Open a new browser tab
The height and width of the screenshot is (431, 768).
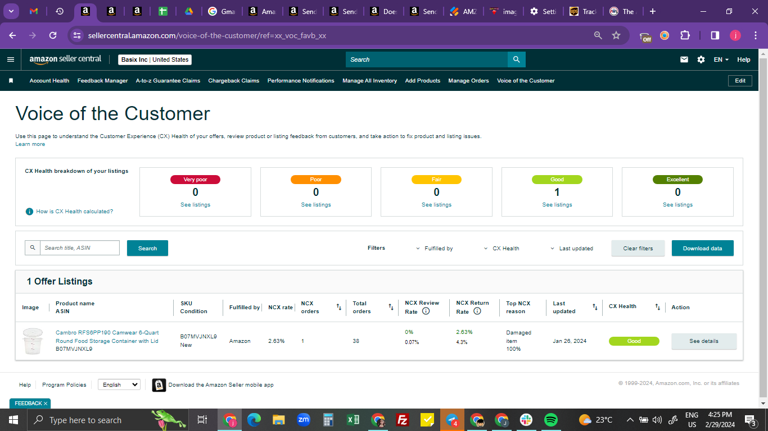[652, 11]
